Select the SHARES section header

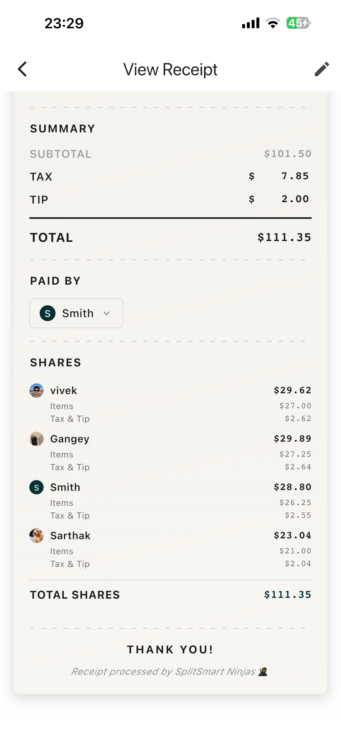pyautogui.click(x=56, y=362)
